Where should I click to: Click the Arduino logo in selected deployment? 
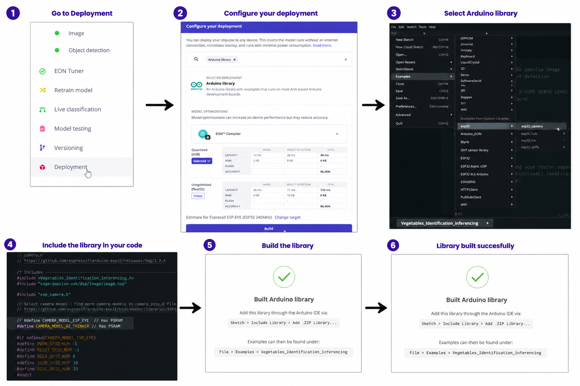(x=196, y=86)
